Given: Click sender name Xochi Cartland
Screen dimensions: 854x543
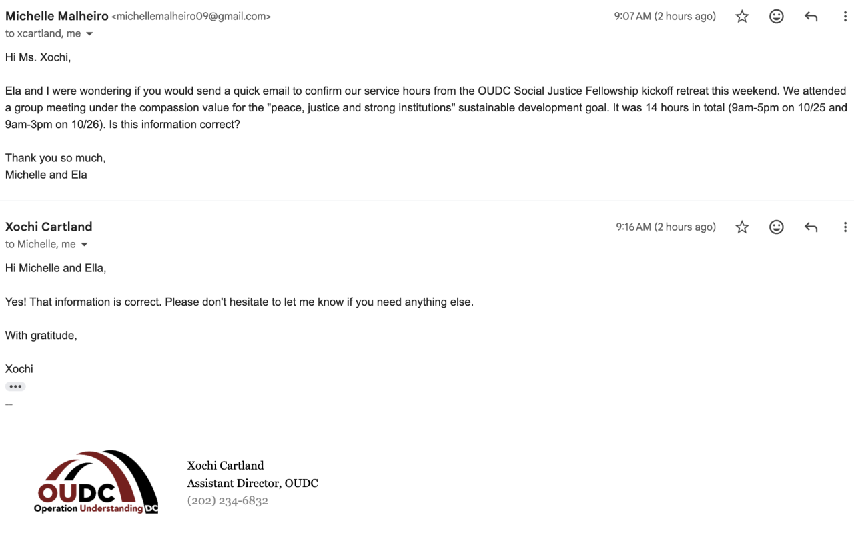Looking at the screenshot, I should (x=49, y=227).
